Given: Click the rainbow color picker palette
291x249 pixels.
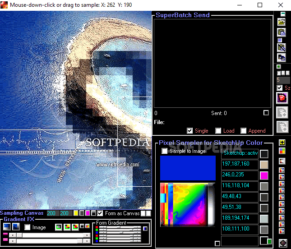Looking at the screenshot, I should [x=188, y=205].
